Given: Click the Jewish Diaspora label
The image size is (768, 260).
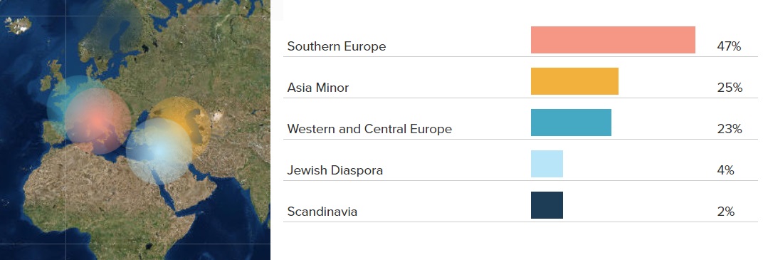Looking at the screenshot, I should coord(335,170).
